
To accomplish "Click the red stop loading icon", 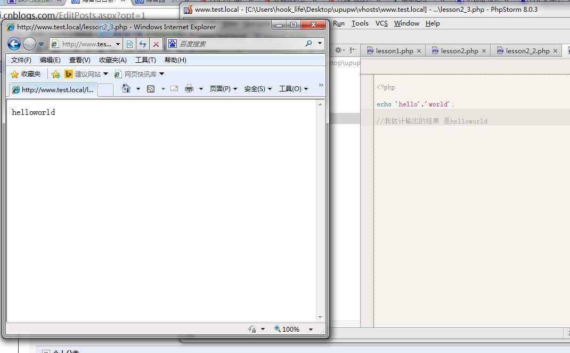I will point(156,44).
